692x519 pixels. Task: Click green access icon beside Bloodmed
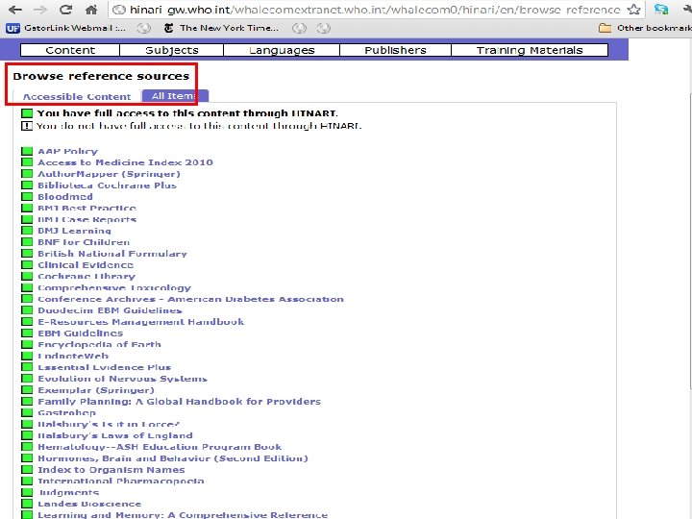coord(27,197)
